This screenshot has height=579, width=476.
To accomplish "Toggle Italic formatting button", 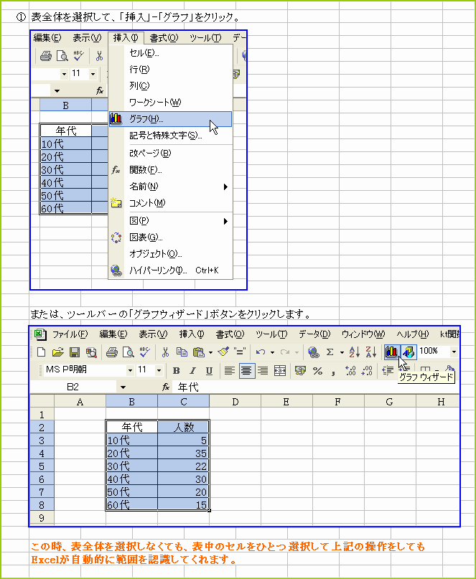I will tap(192, 370).
